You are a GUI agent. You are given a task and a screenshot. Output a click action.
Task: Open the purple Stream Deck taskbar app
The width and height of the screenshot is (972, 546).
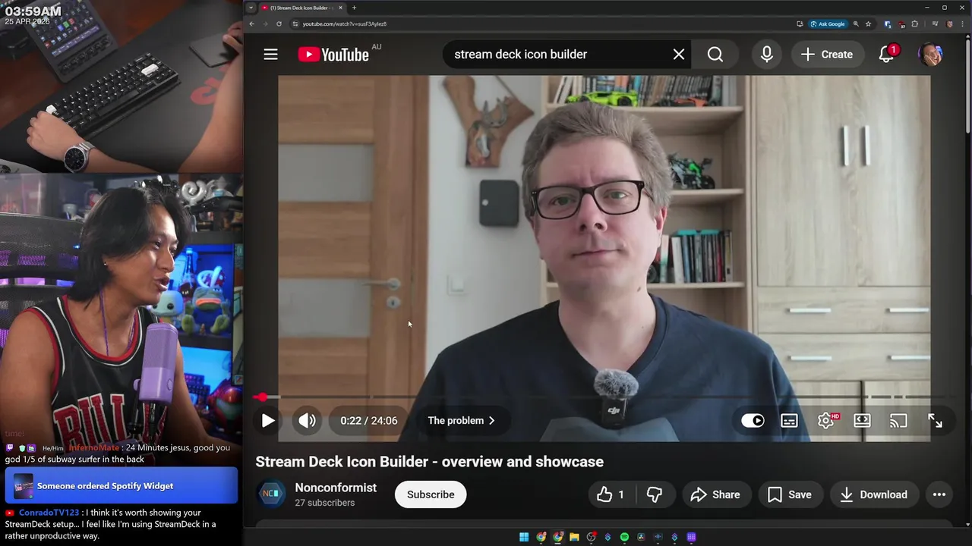click(691, 537)
